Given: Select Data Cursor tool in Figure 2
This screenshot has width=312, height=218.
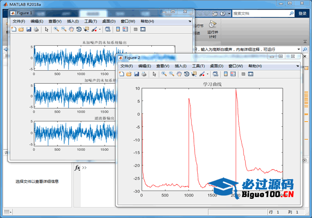Looking at the screenshot, I should coord(194,74).
